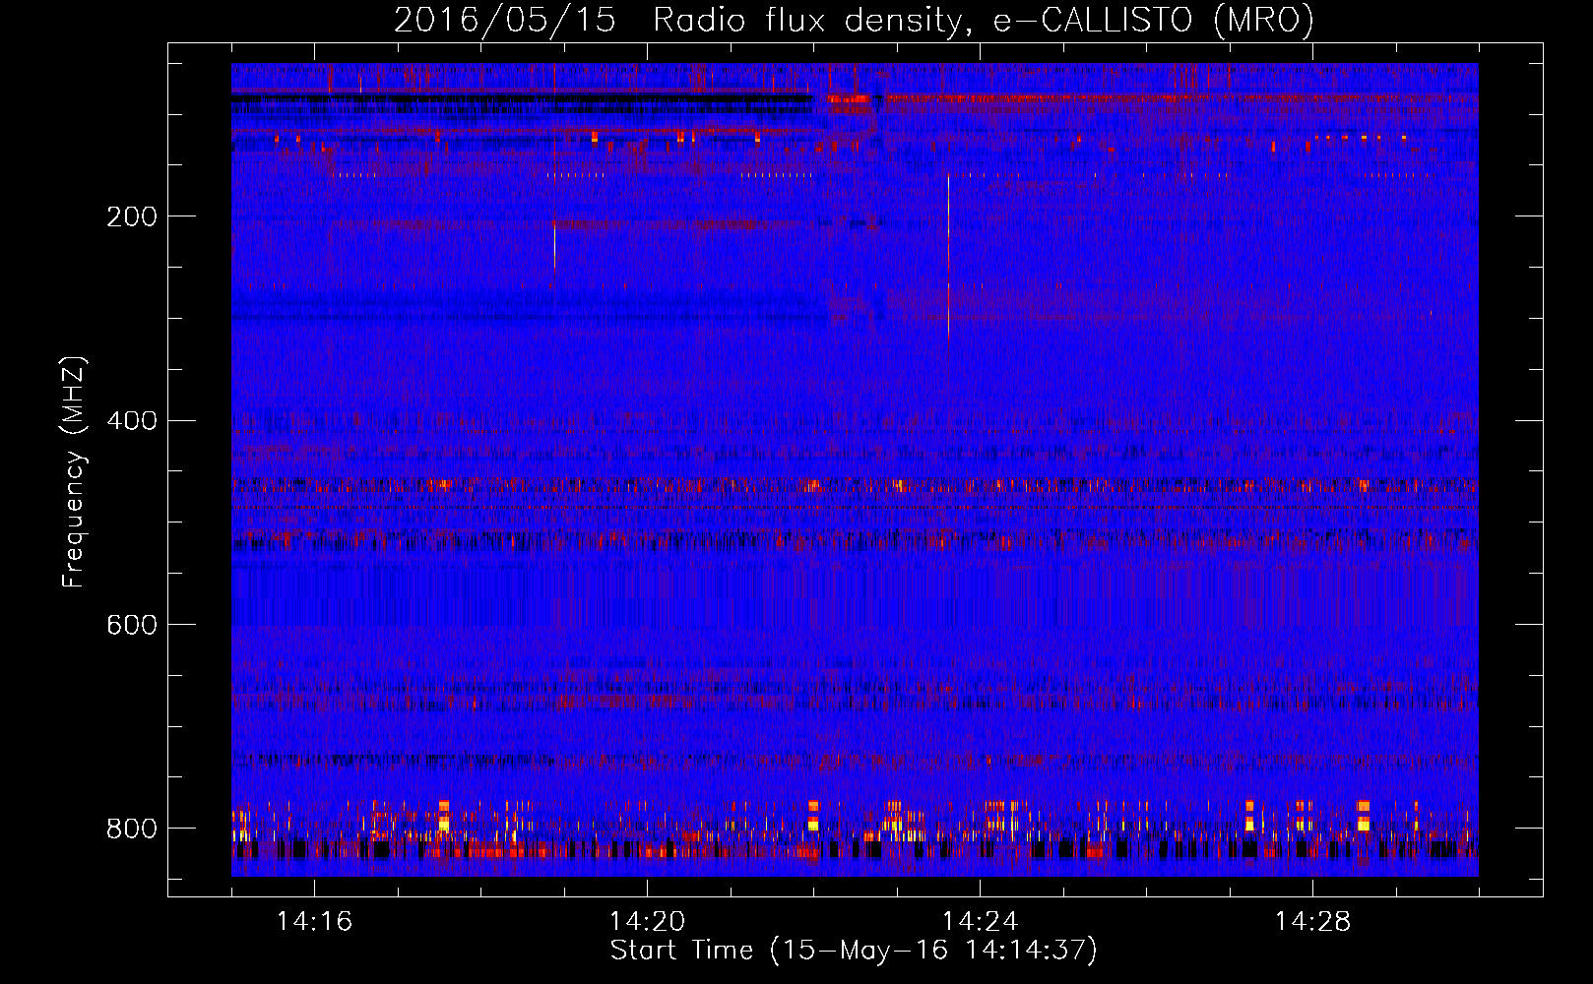1593x984 pixels.
Task: Click the 800 frequency tick label
Action: coord(132,829)
